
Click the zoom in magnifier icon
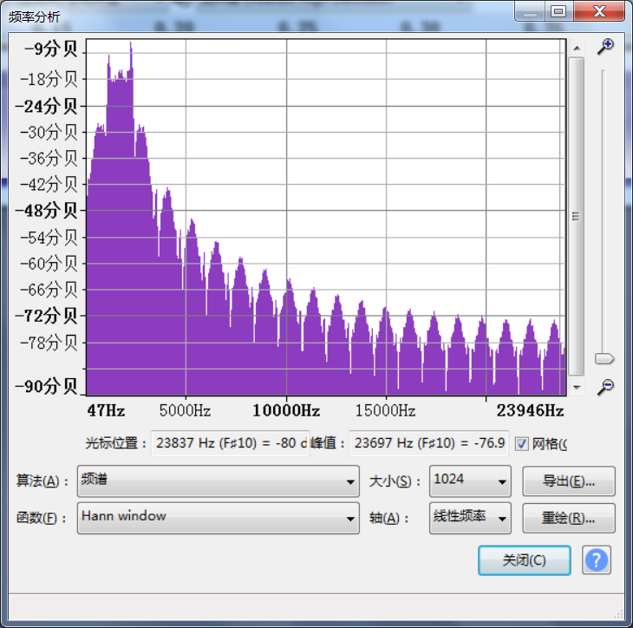coord(605,46)
